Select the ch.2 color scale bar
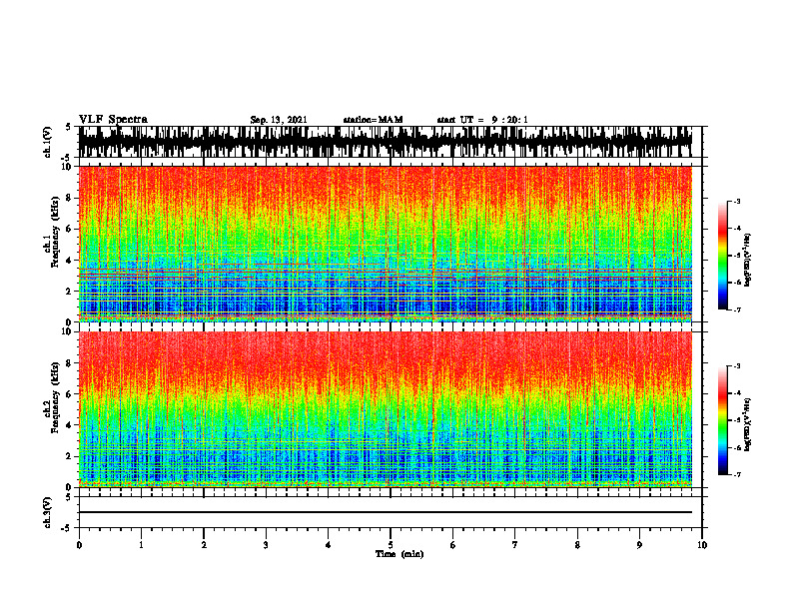791x611 pixels. click(x=722, y=420)
